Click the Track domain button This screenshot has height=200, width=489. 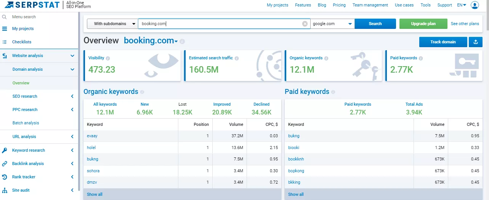pos(443,42)
